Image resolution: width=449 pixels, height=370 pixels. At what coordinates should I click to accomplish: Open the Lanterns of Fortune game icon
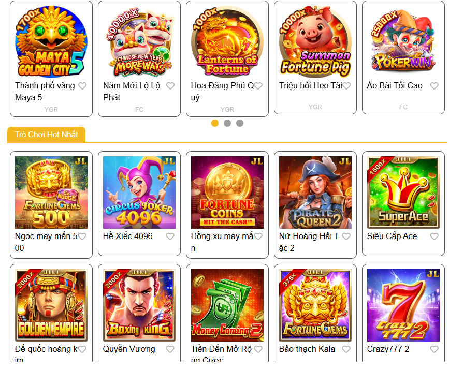pos(227,41)
